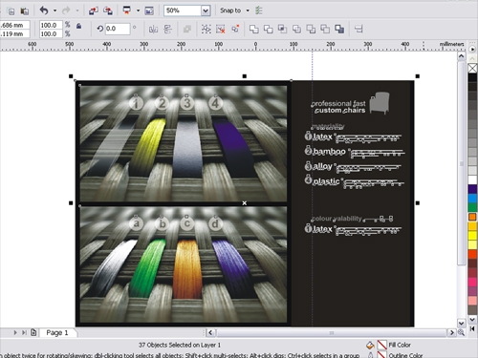
Task: Open the Undo history dropdown arrow
Action: pyautogui.click(x=54, y=11)
